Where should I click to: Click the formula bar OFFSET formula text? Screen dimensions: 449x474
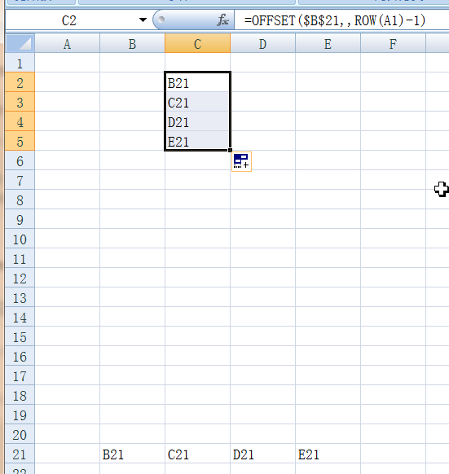point(335,20)
